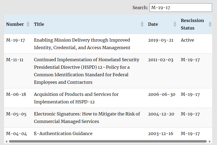Select the M-05-05 memo number
The width and height of the screenshot is (217, 145).
click(16, 114)
